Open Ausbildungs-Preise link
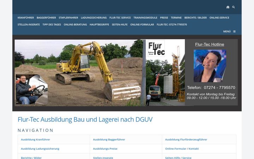The height and width of the screenshot is (159, 254). click(105, 149)
